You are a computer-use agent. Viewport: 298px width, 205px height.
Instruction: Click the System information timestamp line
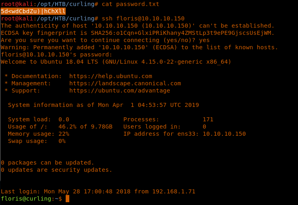coord(103,105)
